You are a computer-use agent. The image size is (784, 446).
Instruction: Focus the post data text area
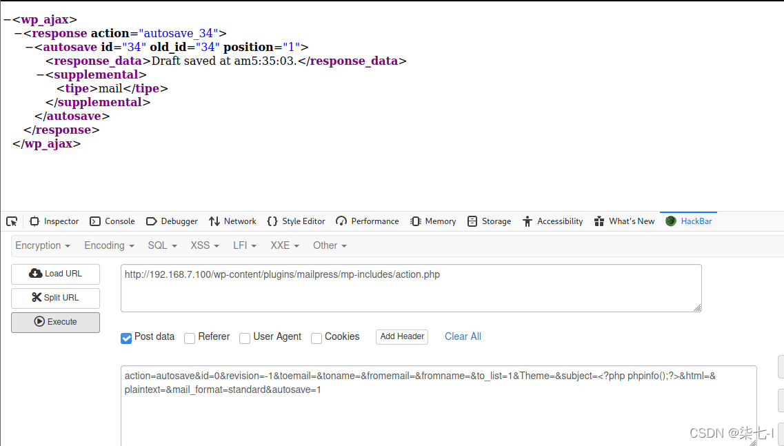coord(439,406)
